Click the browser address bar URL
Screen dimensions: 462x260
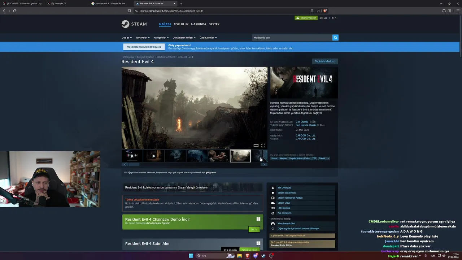171,11
